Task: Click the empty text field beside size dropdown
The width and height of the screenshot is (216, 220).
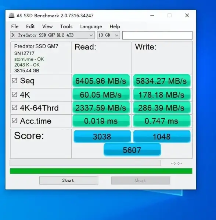Action: 157,35
